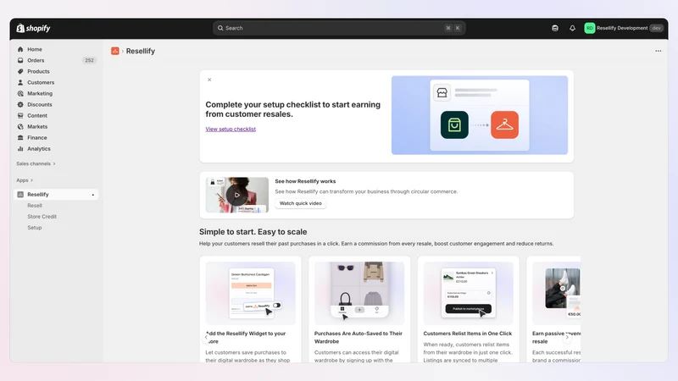Open Earn passive revenue card image

[557, 293]
